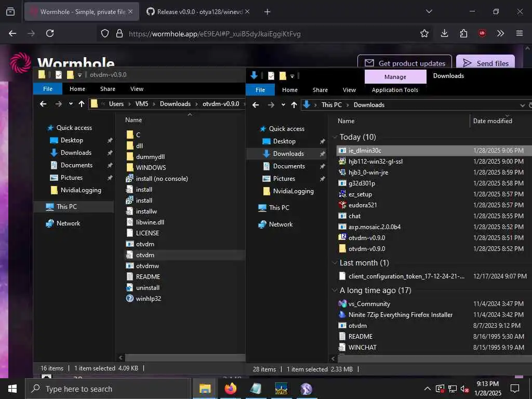
Task: Open the Share tab in otvdm-v0.9.0 window
Action: pyautogui.click(x=108, y=89)
